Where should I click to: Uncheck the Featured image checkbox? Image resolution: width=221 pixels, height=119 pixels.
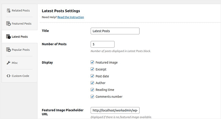click(92, 62)
